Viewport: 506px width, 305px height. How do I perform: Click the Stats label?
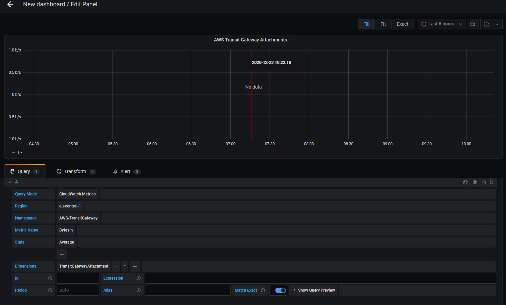(19, 242)
